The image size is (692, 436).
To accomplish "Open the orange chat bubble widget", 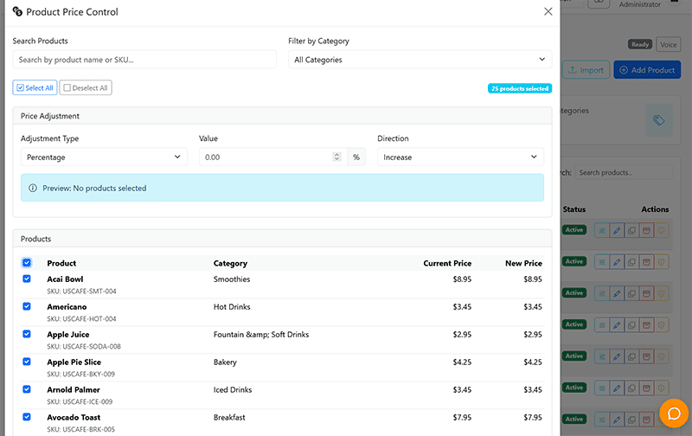I will point(674,413).
